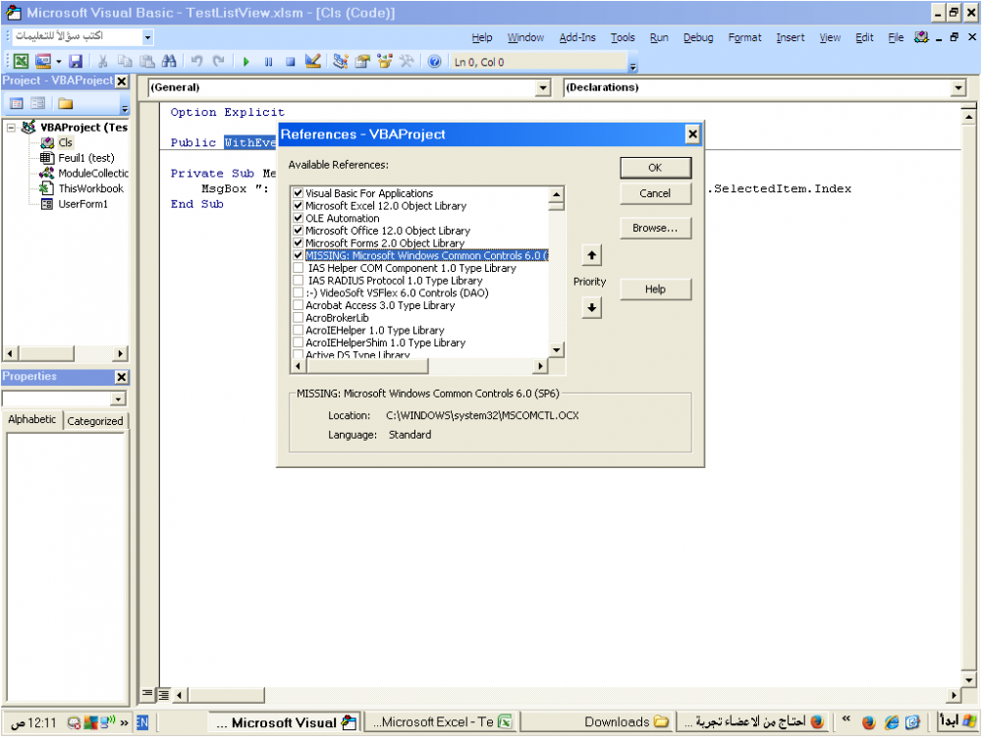This screenshot has height=737, width=982.
Task: Click the Reset (stop) toolbar icon
Action: (290, 61)
